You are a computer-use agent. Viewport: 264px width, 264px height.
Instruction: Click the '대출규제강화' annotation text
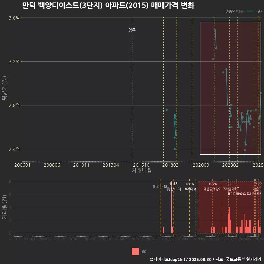point(213,189)
